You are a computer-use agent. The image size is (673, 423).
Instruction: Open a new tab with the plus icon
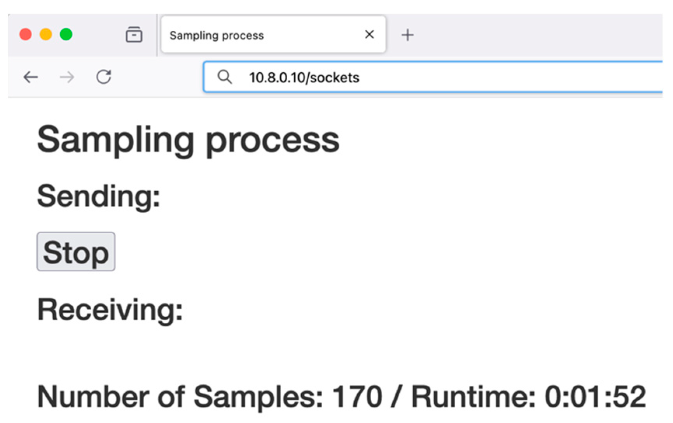pos(407,35)
